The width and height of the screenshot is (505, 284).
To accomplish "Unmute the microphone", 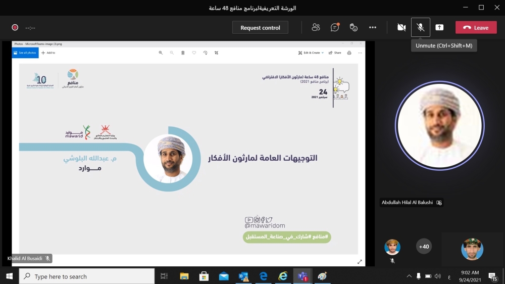I will (x=420, y=27).
